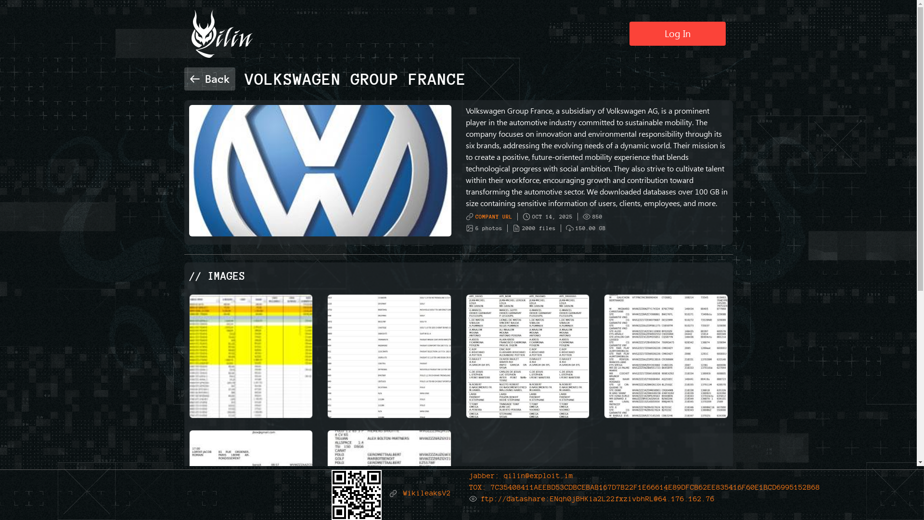This screenshot has width=924, height=520.
Task: Click the chain icon beside WikileaksV2
Action: coord(393,494)
